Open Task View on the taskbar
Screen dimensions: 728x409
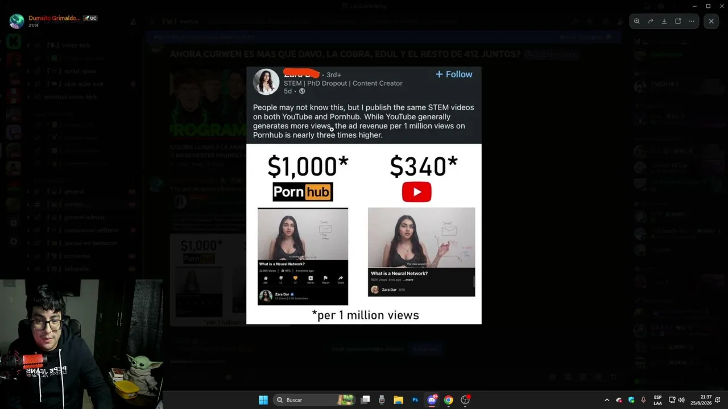point(366,400)
